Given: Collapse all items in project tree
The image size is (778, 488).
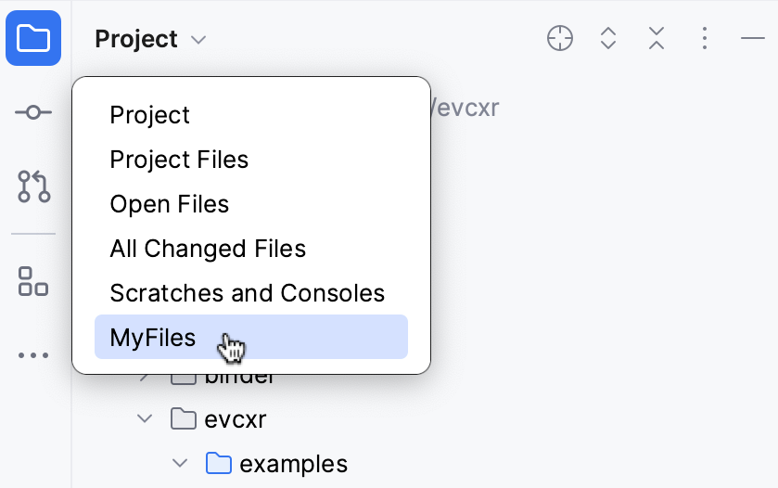Looking at the screenshot, I should (657, 38).
